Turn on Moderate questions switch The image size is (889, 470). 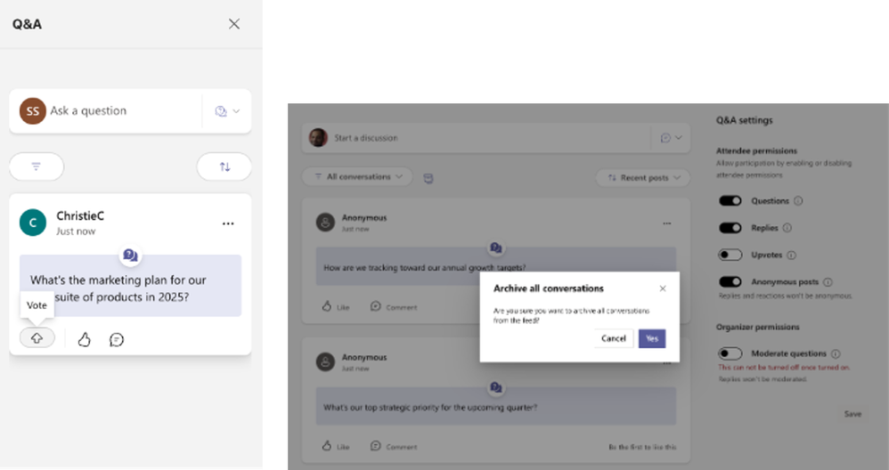(730, 353)
